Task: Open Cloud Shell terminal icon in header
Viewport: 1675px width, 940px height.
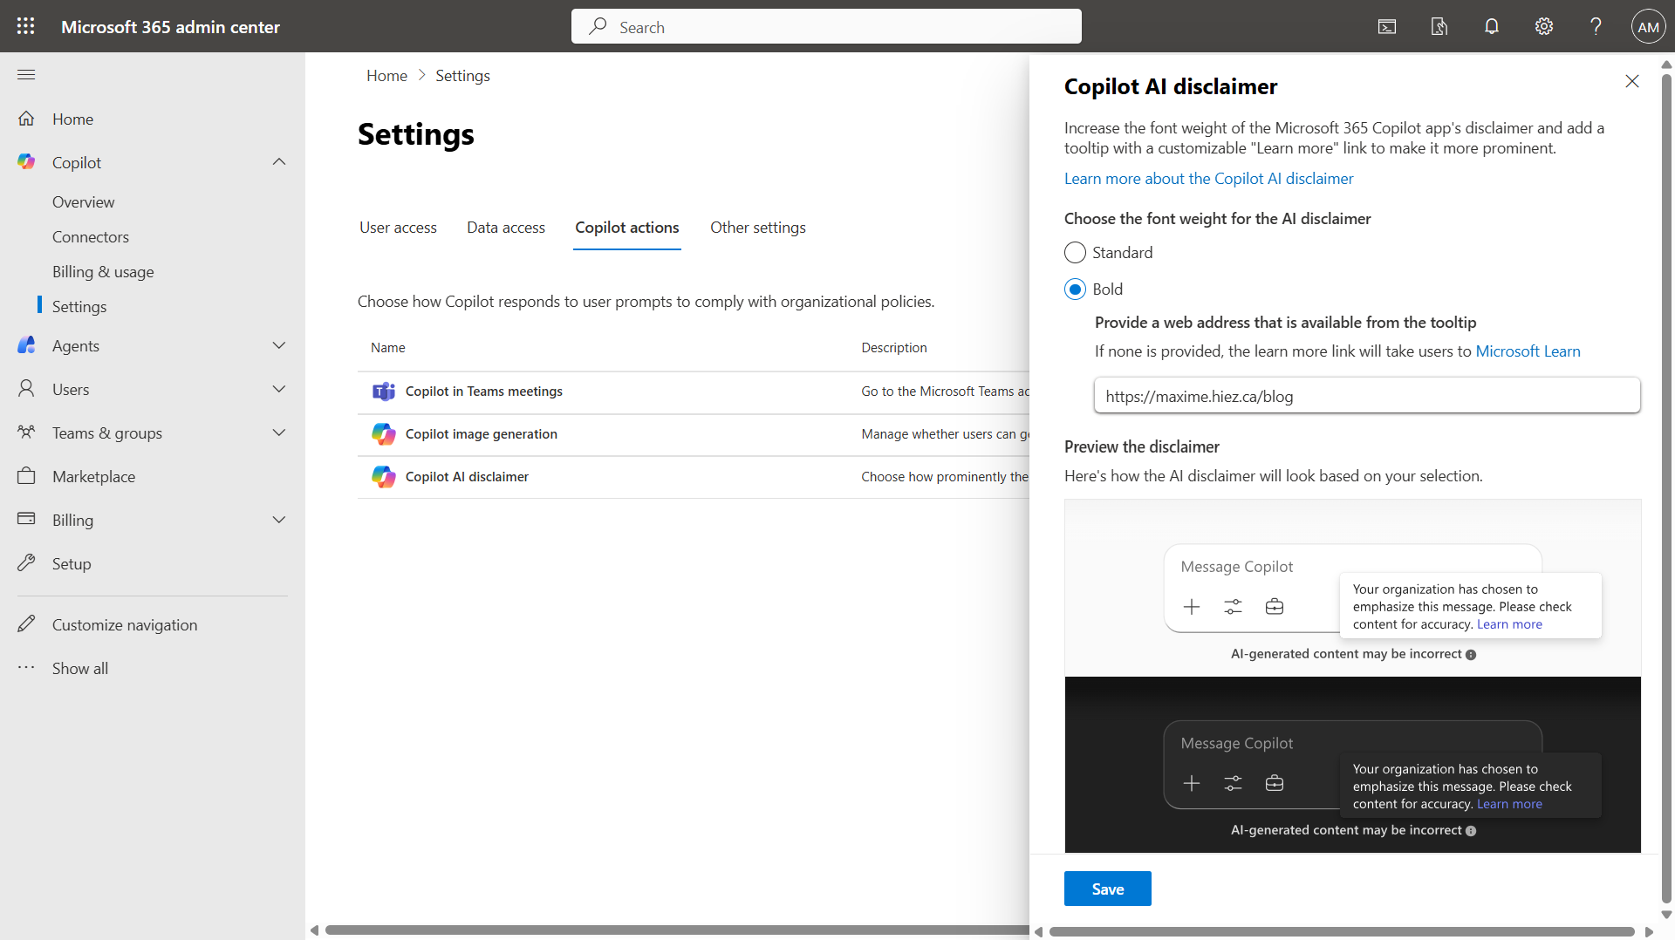Action: [x=1386, y=26]
